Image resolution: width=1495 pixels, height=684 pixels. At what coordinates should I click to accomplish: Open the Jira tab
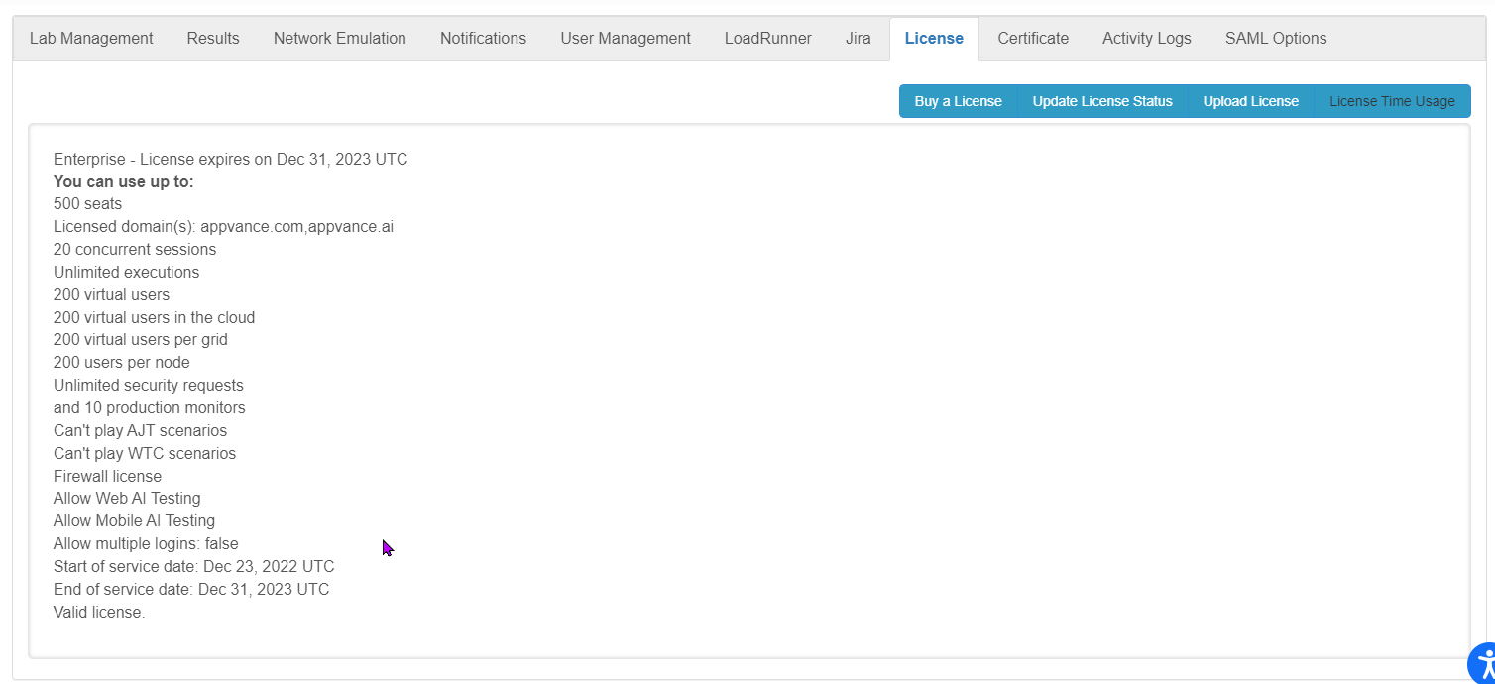pyautogui.click(x=858, y=39)
